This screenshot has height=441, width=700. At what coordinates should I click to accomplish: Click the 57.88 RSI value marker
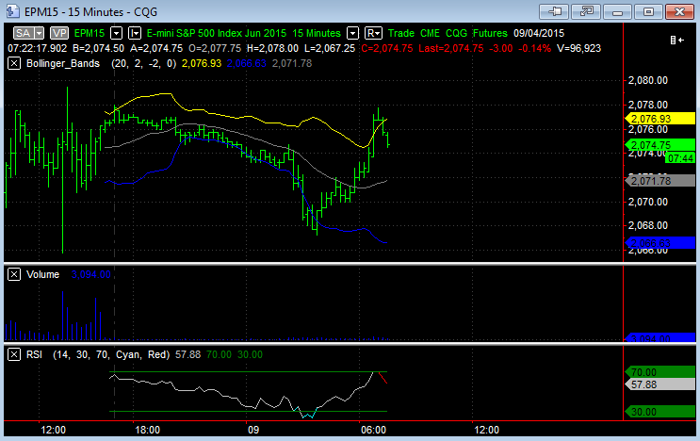(660, 384)
